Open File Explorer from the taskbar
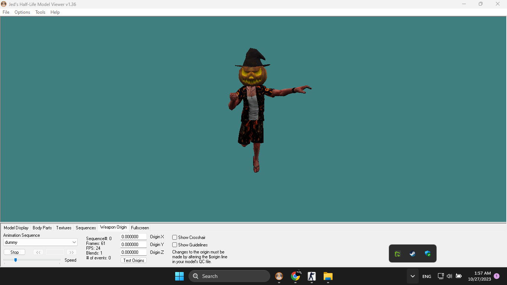The image size is (507, 285). 328,276
